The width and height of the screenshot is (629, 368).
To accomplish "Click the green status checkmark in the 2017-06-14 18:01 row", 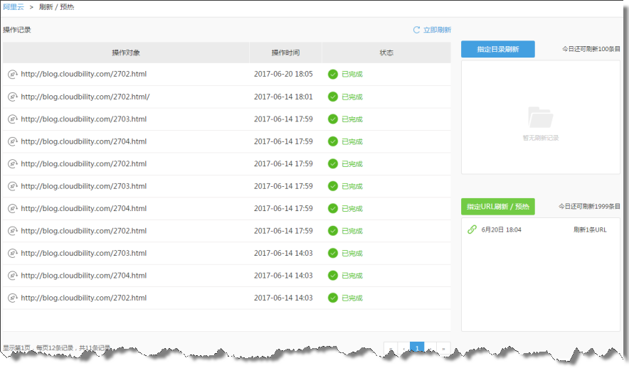I will coord(333,97).
